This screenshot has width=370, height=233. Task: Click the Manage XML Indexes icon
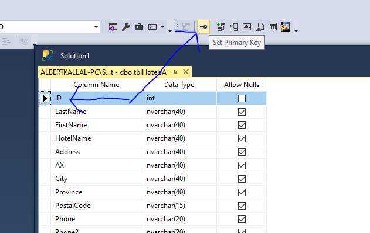(x=260, y=27)
